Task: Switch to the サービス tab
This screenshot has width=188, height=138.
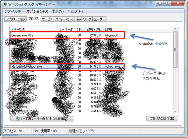Action: 47,19
